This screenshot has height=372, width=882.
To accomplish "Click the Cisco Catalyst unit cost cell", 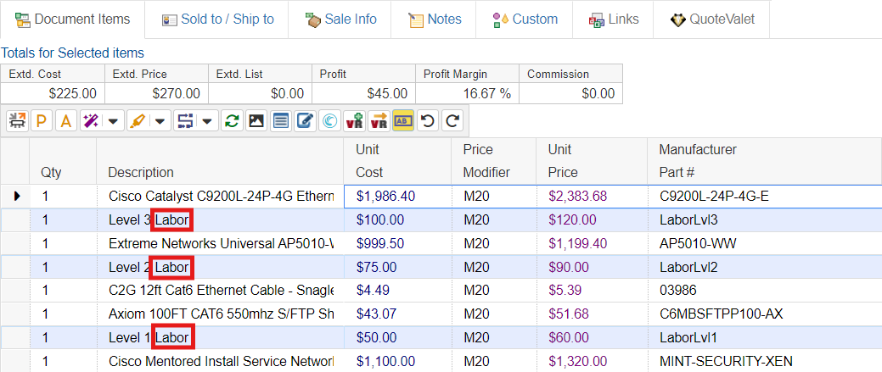I will point(396,196).
